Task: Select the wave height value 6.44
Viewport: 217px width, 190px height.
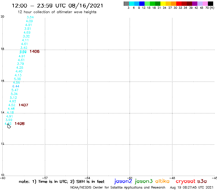Action: pyautogui.click(x=16, y=86)
